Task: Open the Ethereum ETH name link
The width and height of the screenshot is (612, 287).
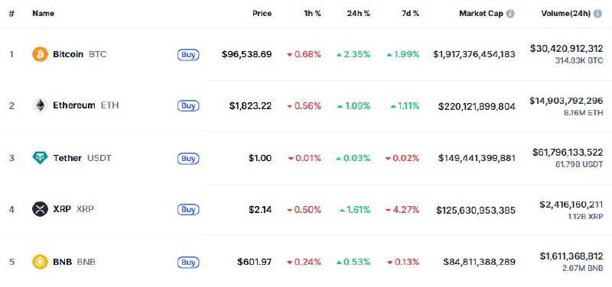Action: point(86,105)
